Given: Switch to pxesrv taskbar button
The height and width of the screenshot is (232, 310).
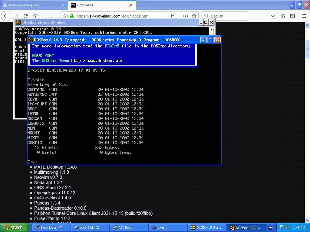Looking at the screenshot, I should 167,227.
